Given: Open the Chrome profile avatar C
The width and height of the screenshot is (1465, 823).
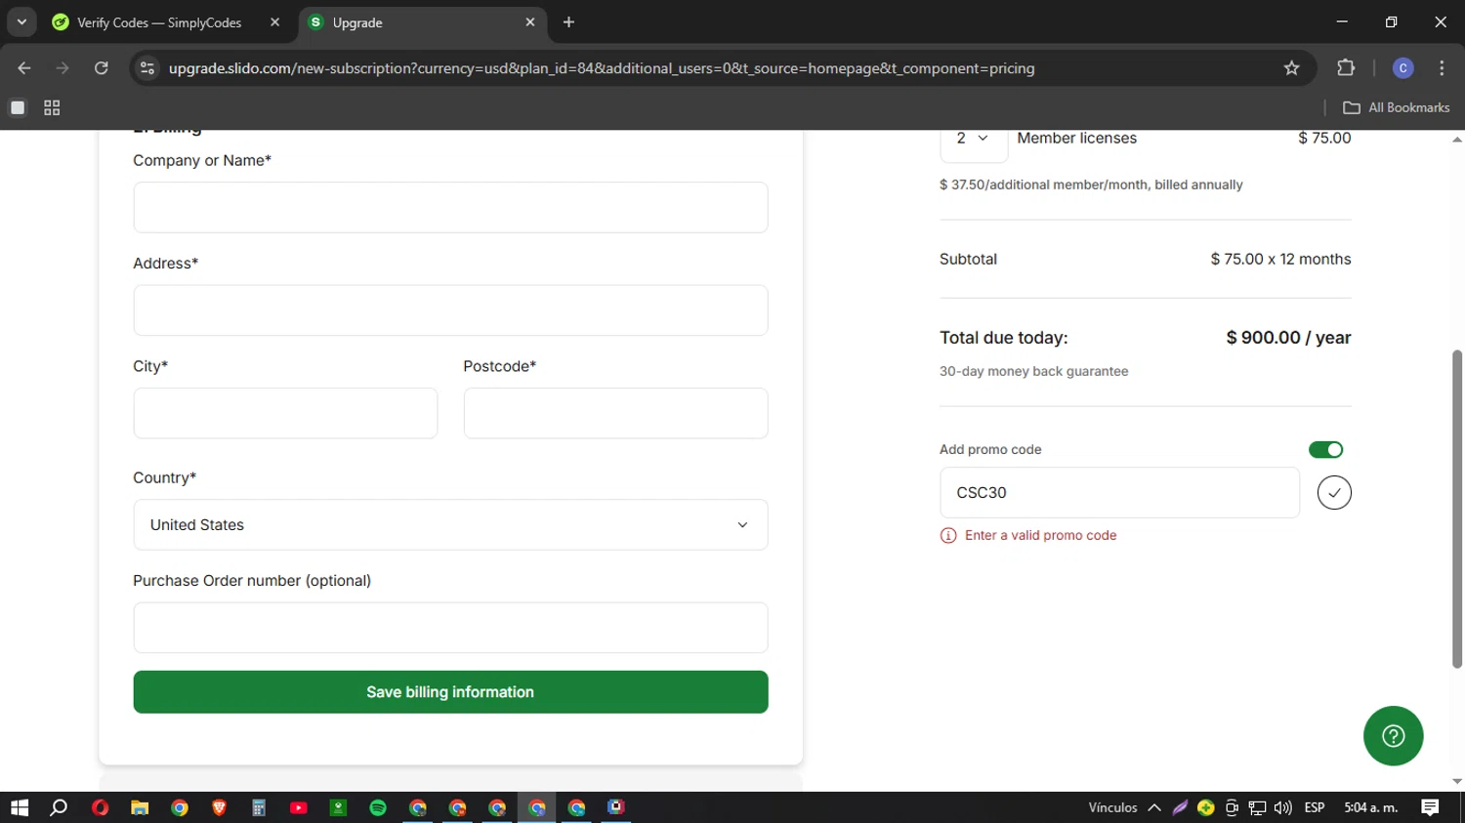Looking at the screenshot, I should click(x=1402, y=68).
